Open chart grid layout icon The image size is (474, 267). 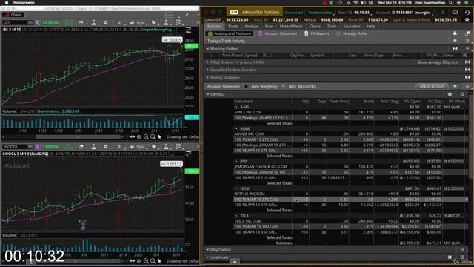pos(169,15)
